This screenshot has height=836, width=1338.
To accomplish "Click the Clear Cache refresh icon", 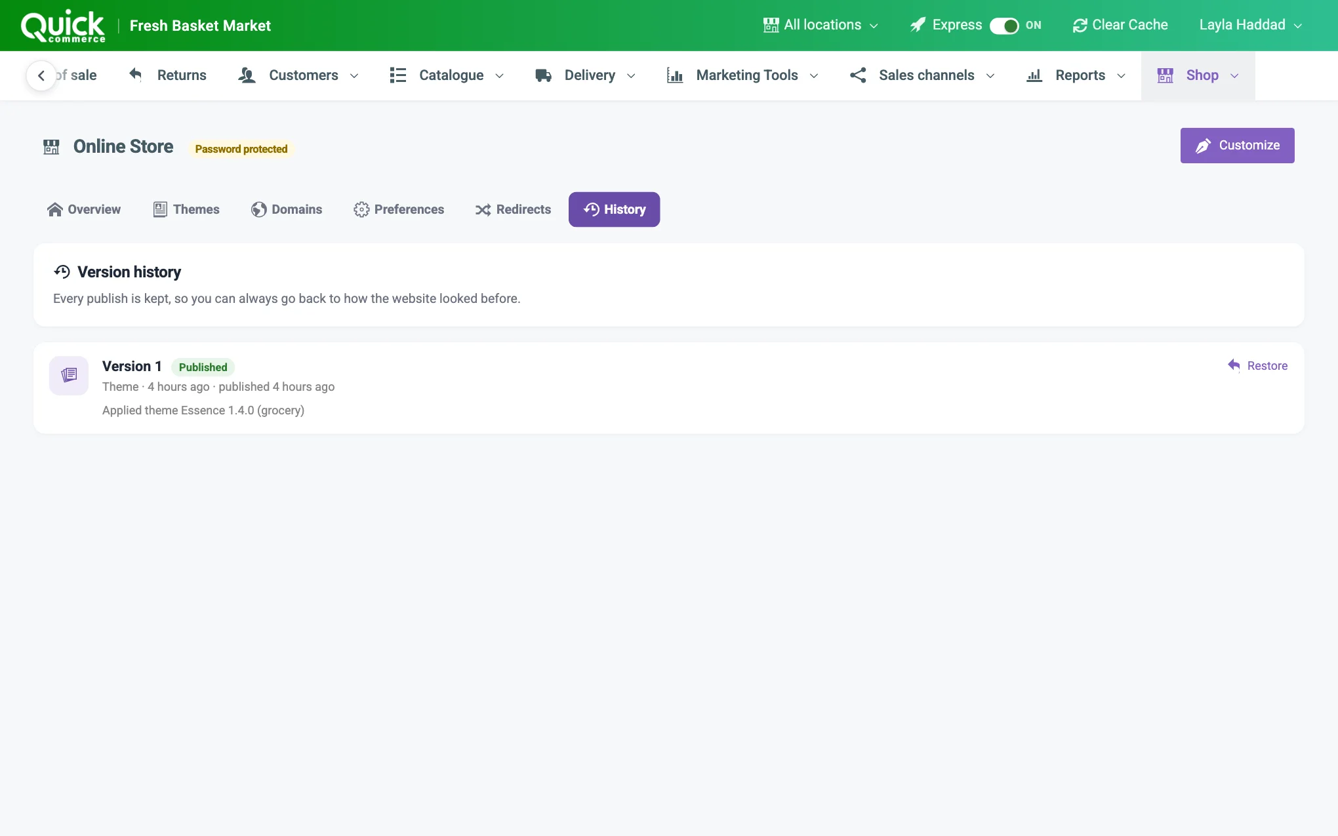I will (x=1080, y=26).
